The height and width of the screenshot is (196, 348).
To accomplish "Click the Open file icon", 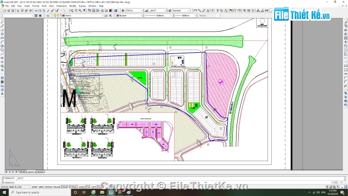I will pyautogui.click(x=9, y=10).
